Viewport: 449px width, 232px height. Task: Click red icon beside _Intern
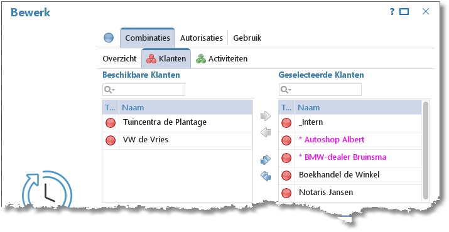[x=286, y=124]
